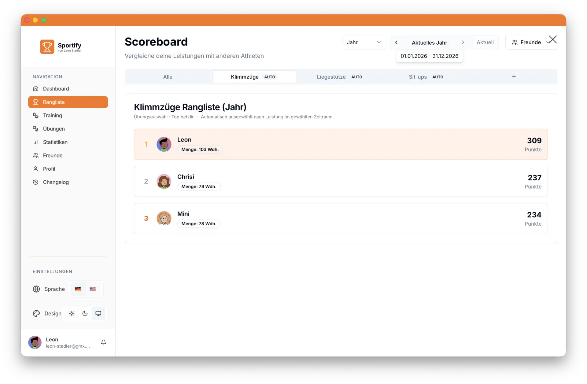Image resolution: width=587 pixels, height=384 pixels.
Task: Click the globe icon next to Sprache
Action: tap(36, 289)
